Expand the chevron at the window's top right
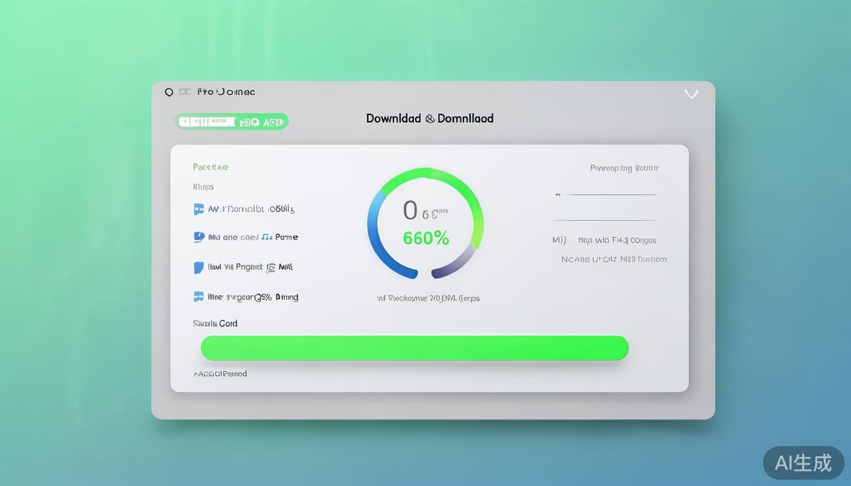851x486 pixels. click(x=691, y=94)
